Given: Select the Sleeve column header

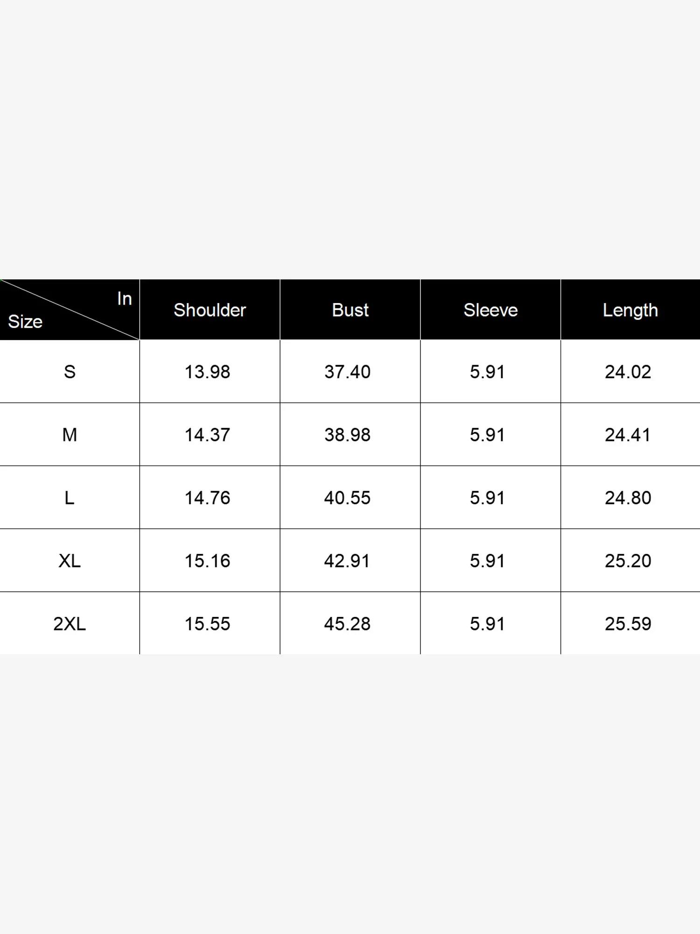Looking at the screenshot, I should point(490,310).
